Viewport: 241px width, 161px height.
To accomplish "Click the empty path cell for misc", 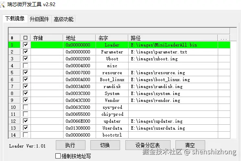I will pyautogui.click(x=173, y=66).
